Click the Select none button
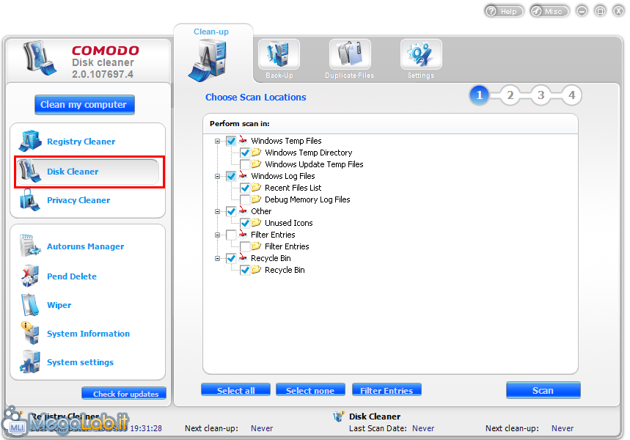 [310, 390]
